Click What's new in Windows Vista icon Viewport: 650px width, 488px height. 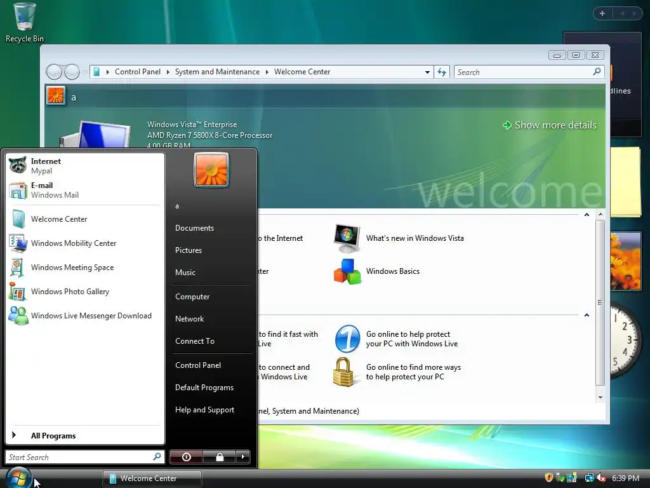[347, 239]
